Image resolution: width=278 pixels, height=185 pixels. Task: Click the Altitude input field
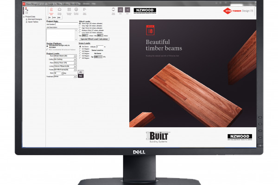[100, 47]
